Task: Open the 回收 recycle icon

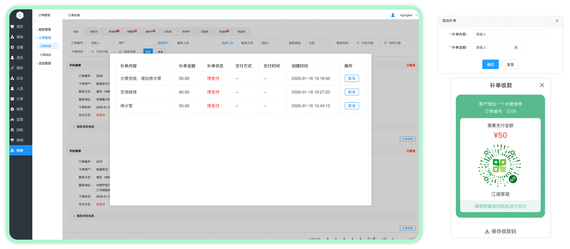Action: (x=12, y=130)
